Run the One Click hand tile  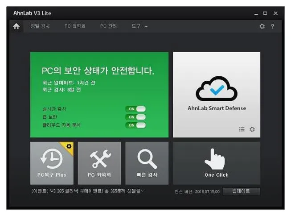[217, 163]
